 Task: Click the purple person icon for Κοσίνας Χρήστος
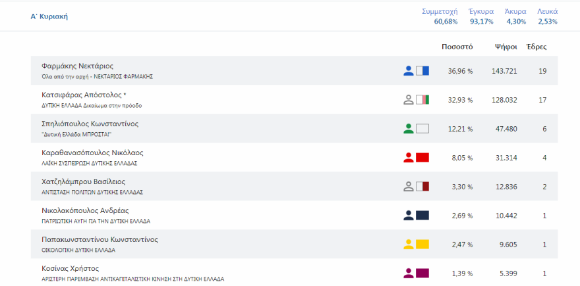[x=408, y=273]
